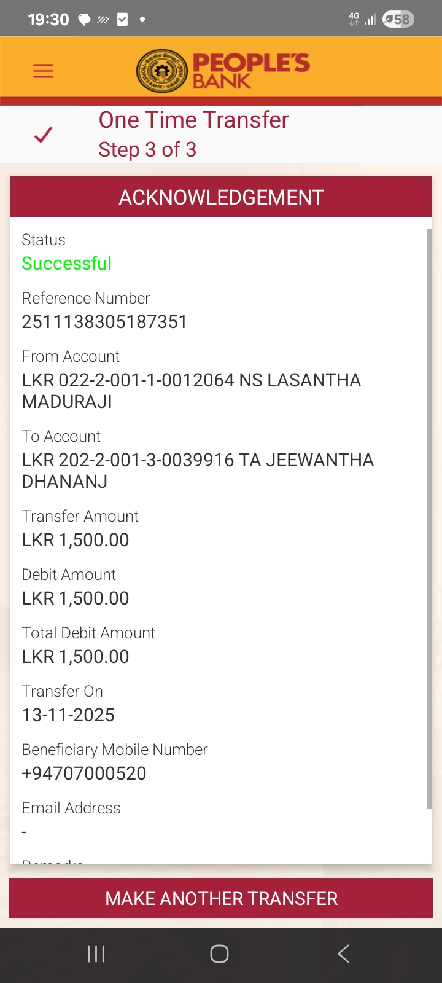
Task: Select the reference number 2511138305187351
Action: tap(104, 322)
